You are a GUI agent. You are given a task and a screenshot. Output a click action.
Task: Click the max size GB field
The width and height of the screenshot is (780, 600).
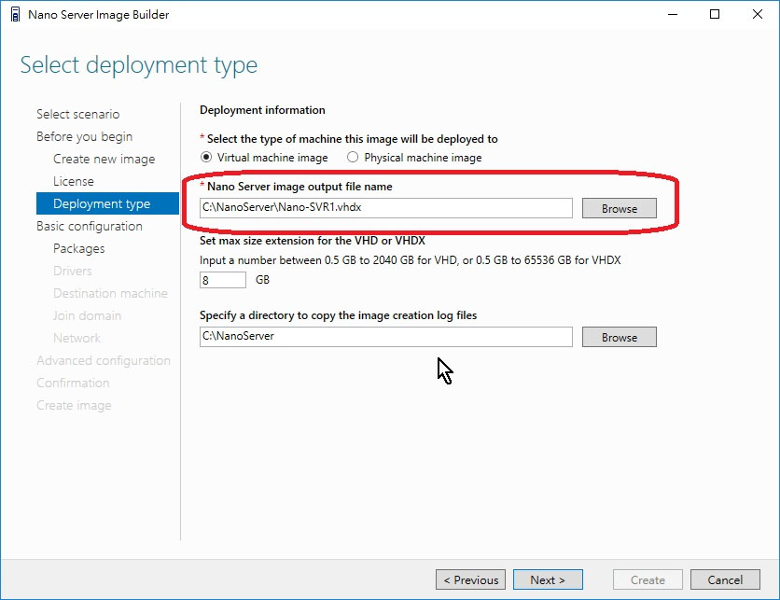point(223,280)
